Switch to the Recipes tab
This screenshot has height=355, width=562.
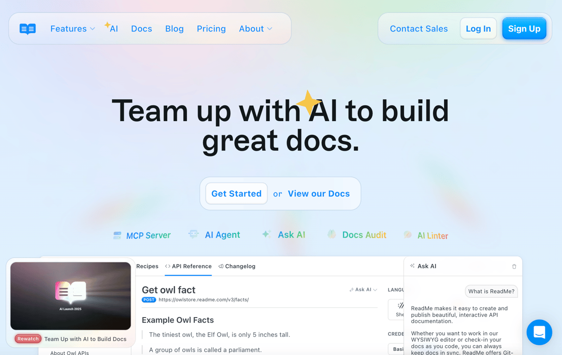pyautogui.click(x=147, y=266)
